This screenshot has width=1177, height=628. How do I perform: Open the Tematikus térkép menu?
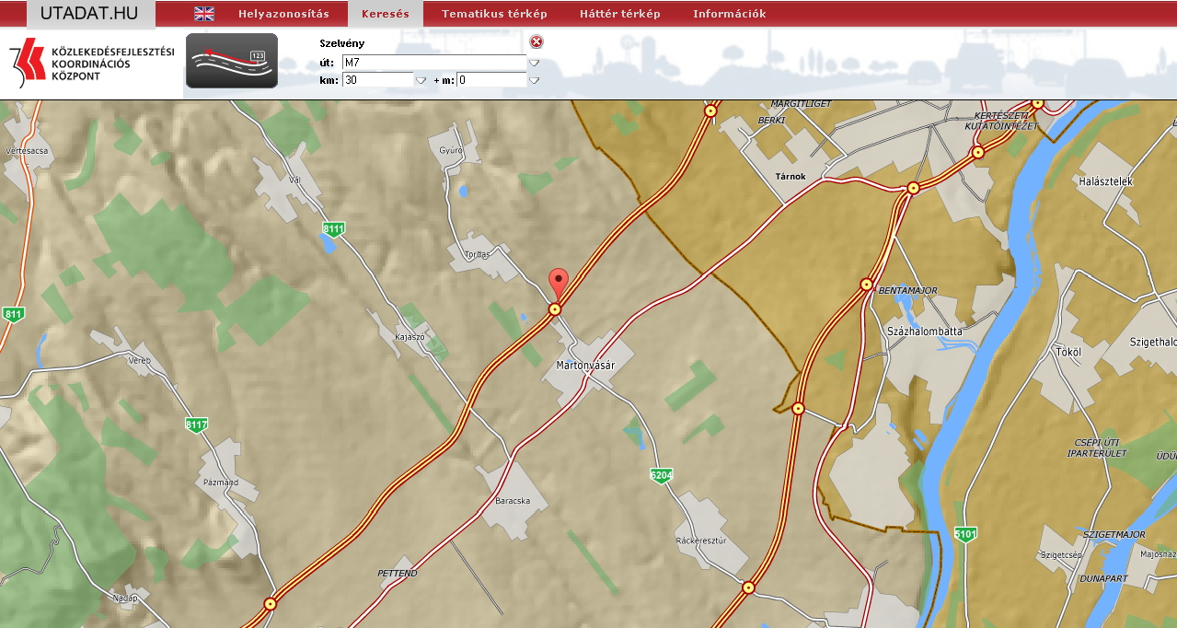tap(494, 14)
